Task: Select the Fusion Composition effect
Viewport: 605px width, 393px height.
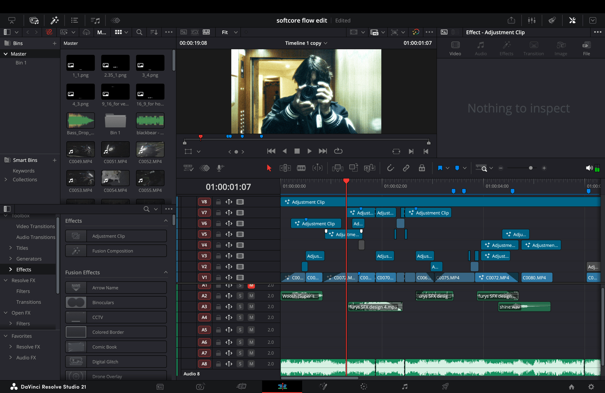Action: point(116,251)
